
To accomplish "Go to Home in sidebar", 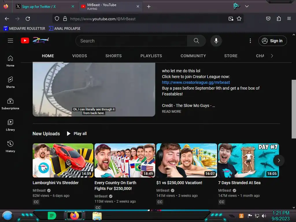I will pyautogui.click(x=10, y=61).
